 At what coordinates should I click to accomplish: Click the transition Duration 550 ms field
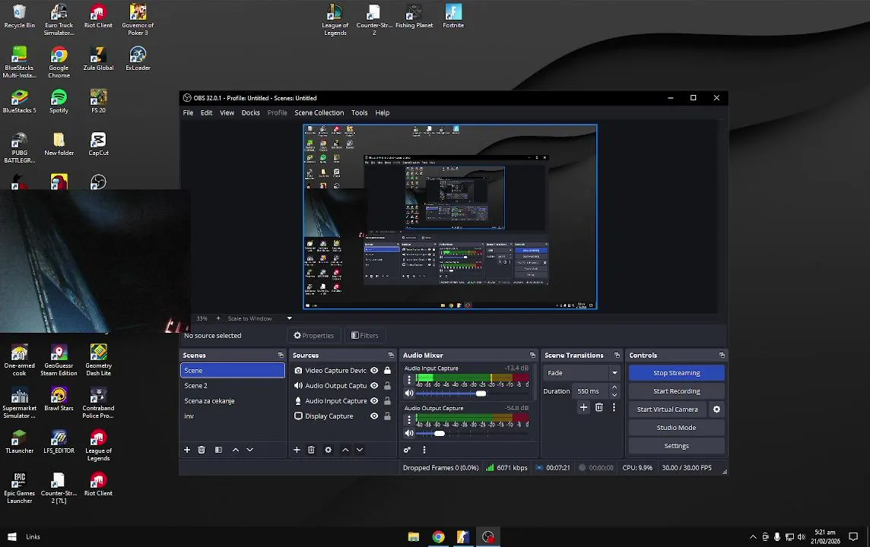(x=590, y=391)
